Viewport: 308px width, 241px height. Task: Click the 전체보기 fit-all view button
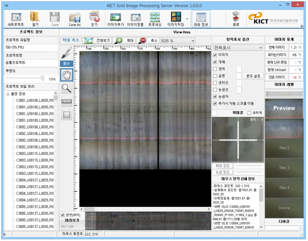[97, 41]
